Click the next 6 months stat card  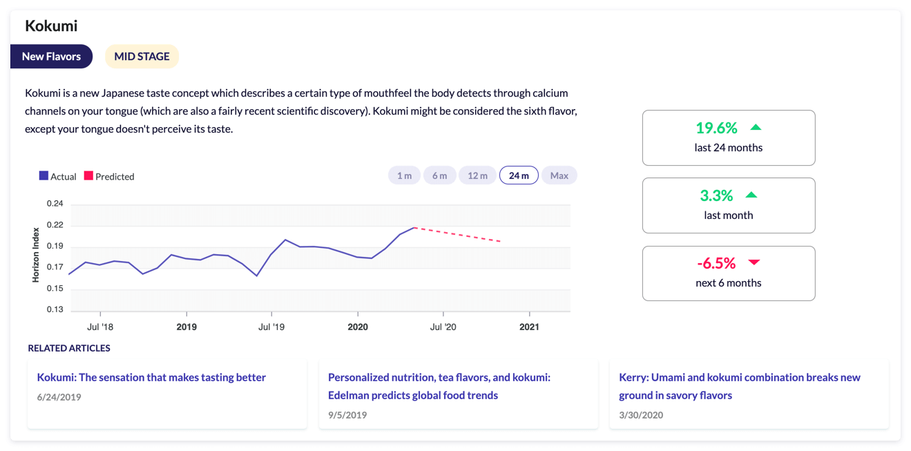click(x=728, y=273)
